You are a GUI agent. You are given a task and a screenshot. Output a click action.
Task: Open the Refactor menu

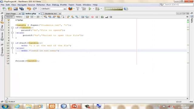41,5
